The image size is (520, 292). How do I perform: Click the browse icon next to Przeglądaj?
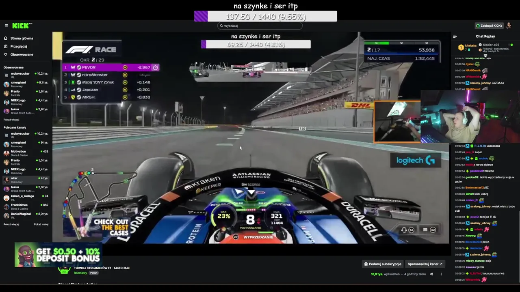6,46
